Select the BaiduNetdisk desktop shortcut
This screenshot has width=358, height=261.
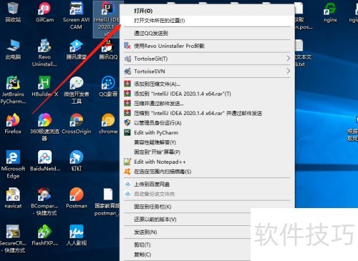(44, 161)
